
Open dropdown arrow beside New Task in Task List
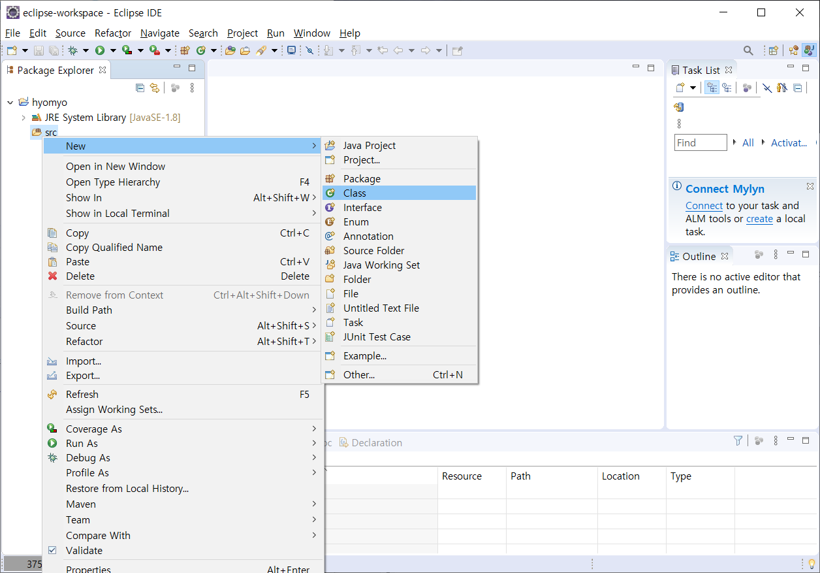(x=693, y=88)
